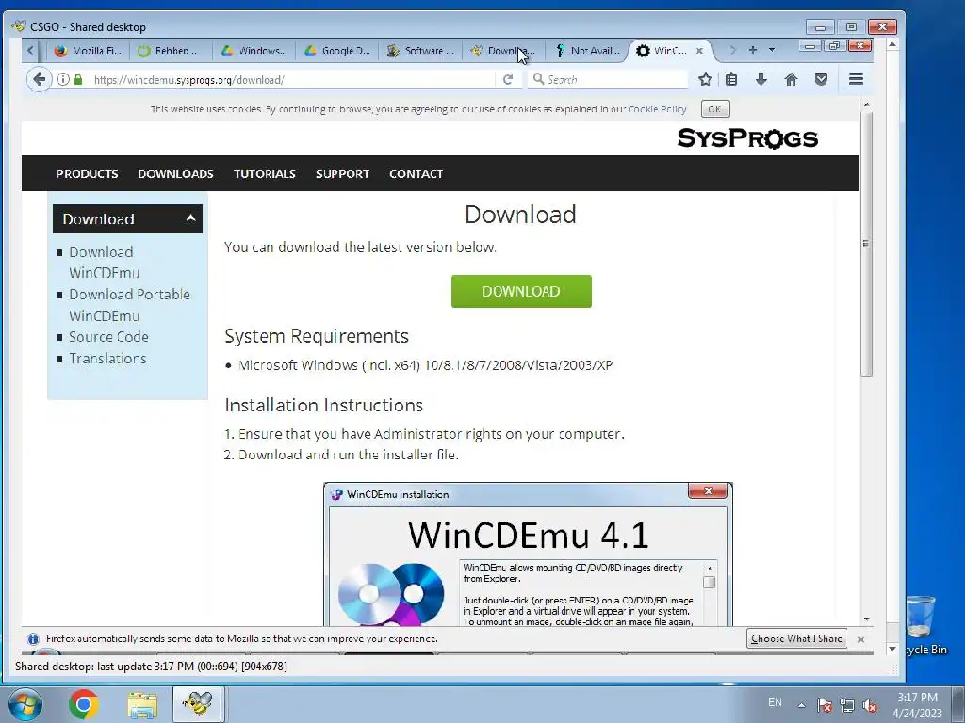Accept cookies with OK button
965x723 pixels.
click(x=715, y=109)
